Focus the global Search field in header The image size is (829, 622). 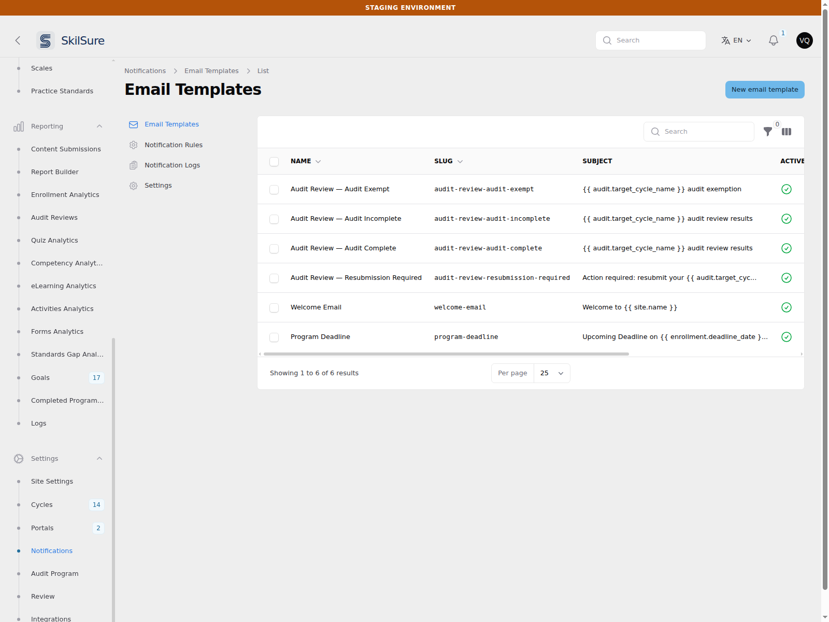[651, 40]
